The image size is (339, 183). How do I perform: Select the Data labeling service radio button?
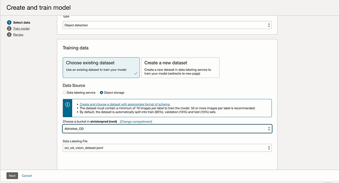[x=64, y=92]
